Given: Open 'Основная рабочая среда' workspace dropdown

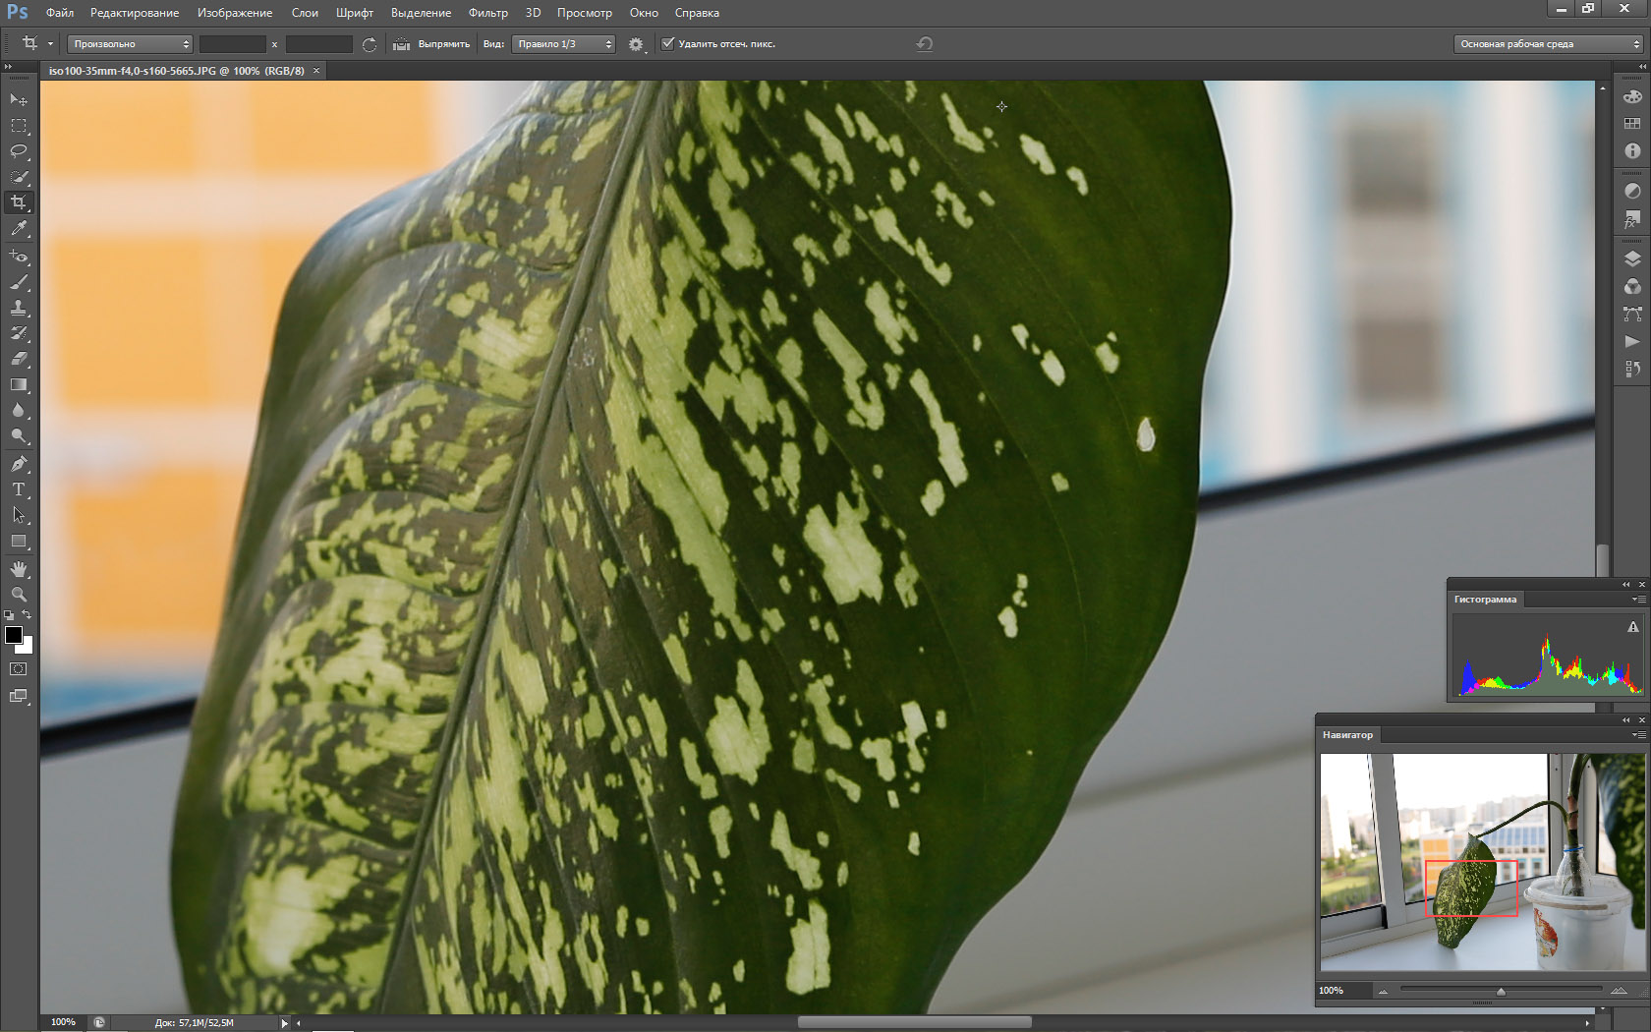Looking at the screenshot, I should 1549,44.
